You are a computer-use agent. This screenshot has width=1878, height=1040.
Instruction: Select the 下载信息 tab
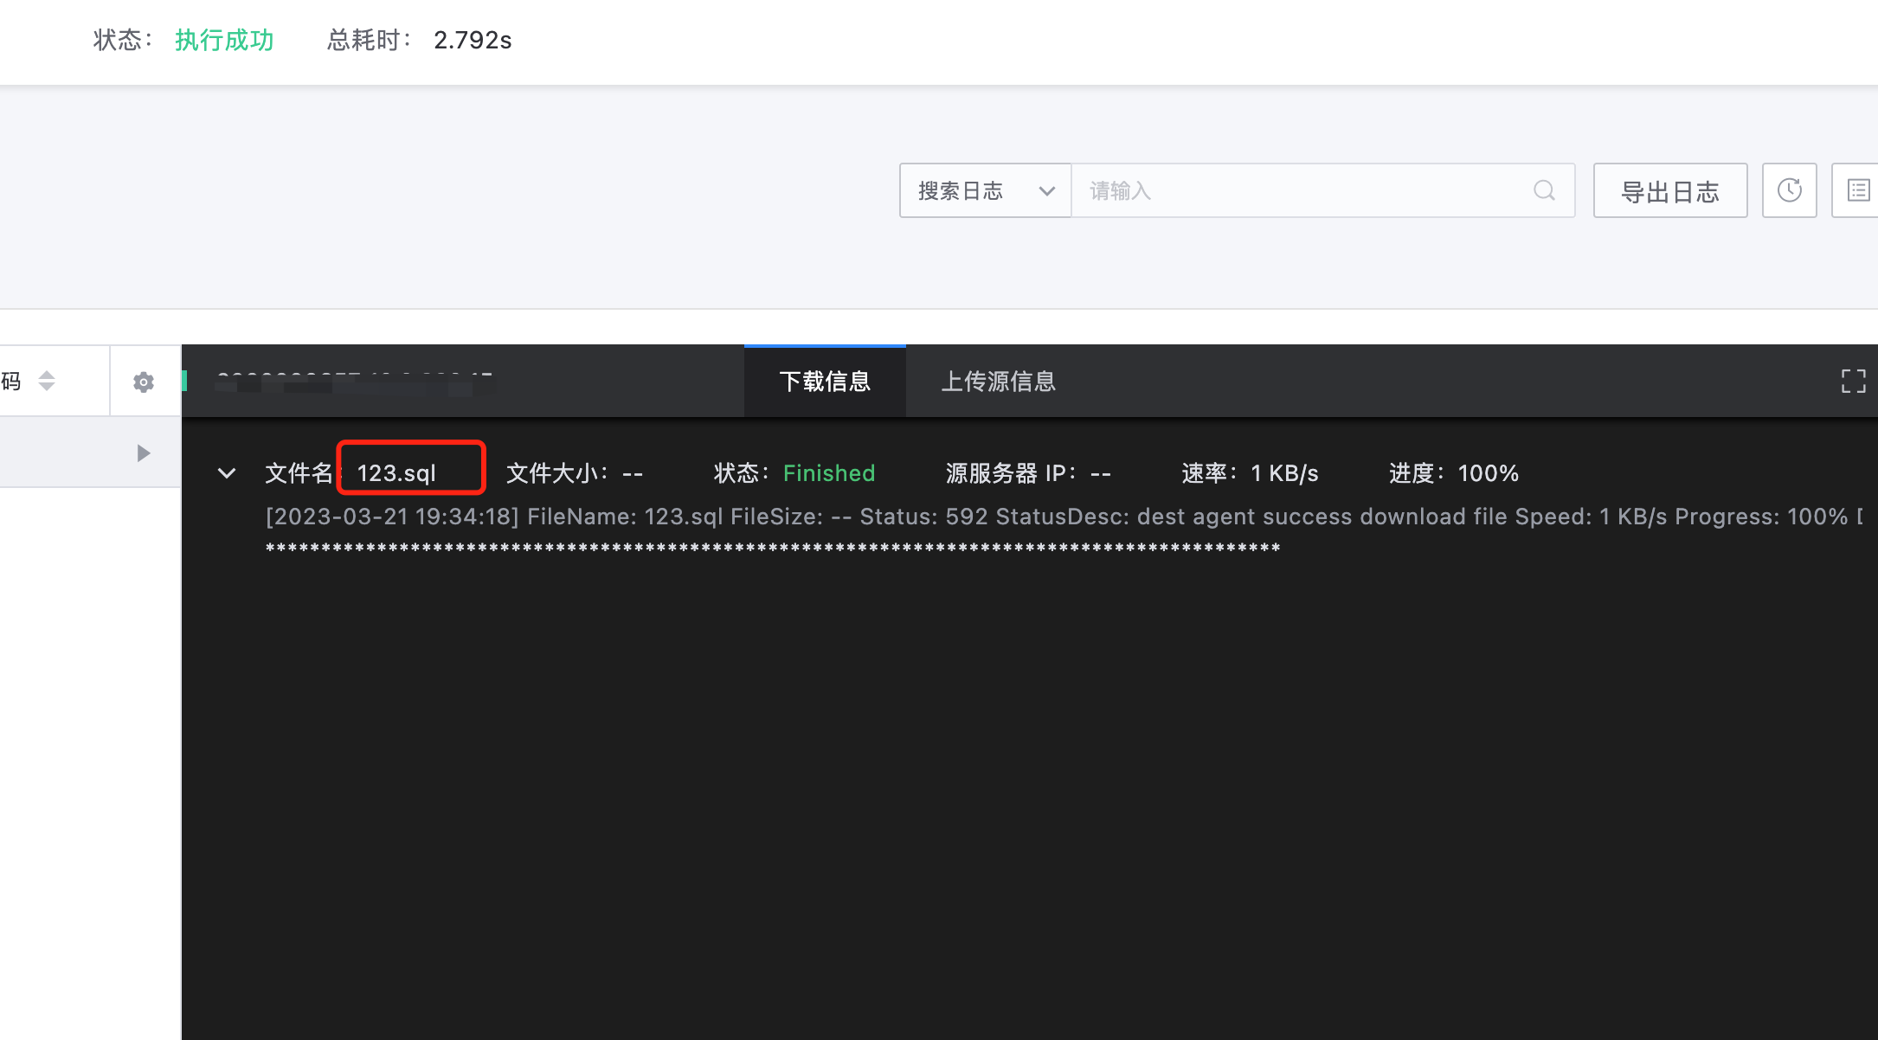coord(825,382)
